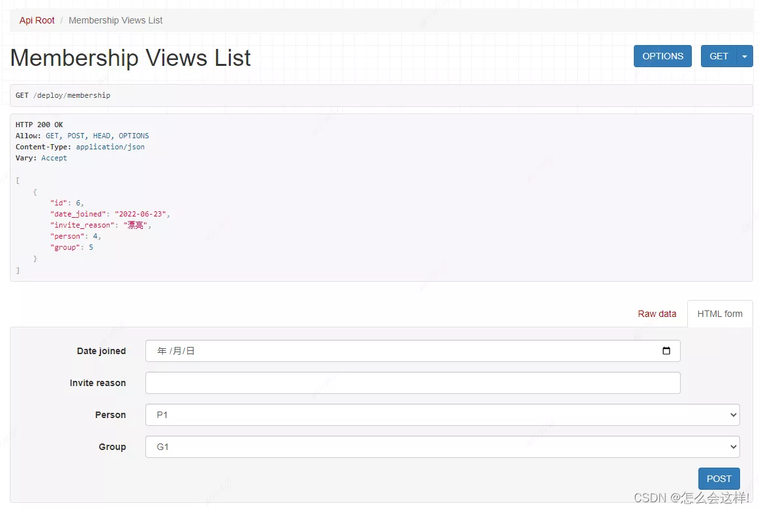Screen dimensions: 759x510
Task: Click the Person field label
Action: (110, 415)
